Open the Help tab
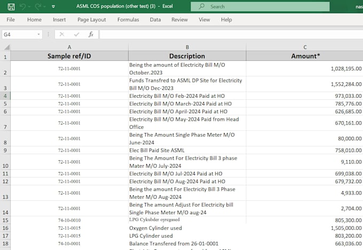This screenshot has height=250, width=363. (x=226, y=20)
